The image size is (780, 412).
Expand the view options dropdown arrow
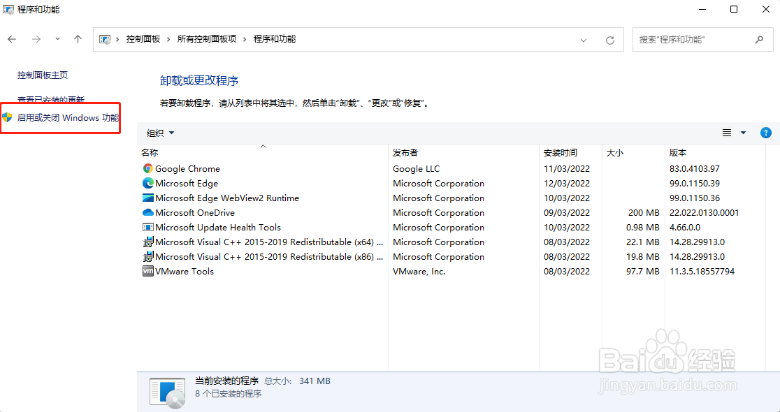[743, 133]
